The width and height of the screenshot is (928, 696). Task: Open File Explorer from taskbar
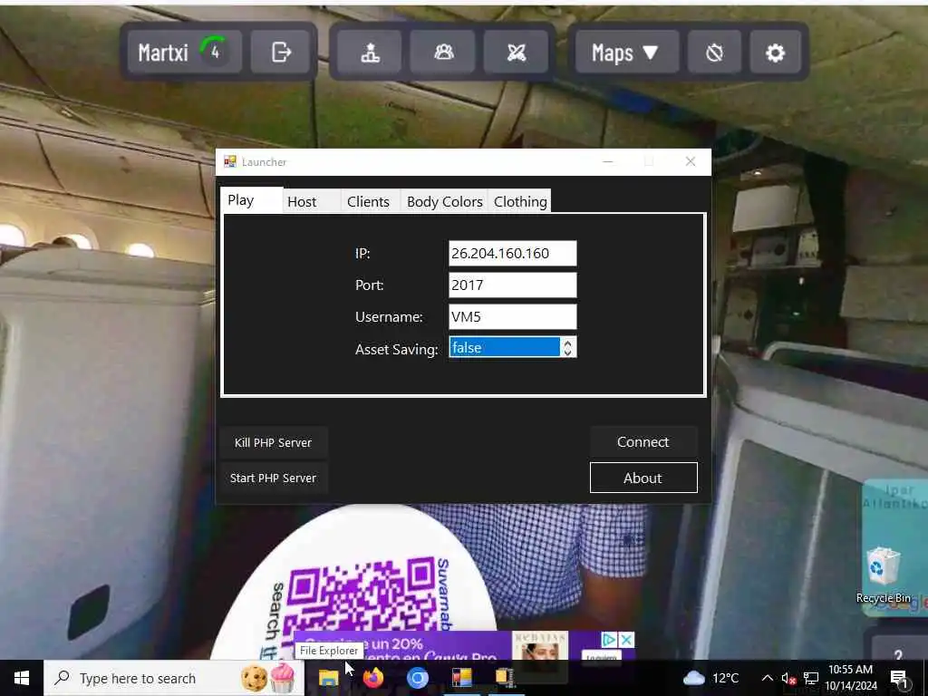[x=328, y=678]
